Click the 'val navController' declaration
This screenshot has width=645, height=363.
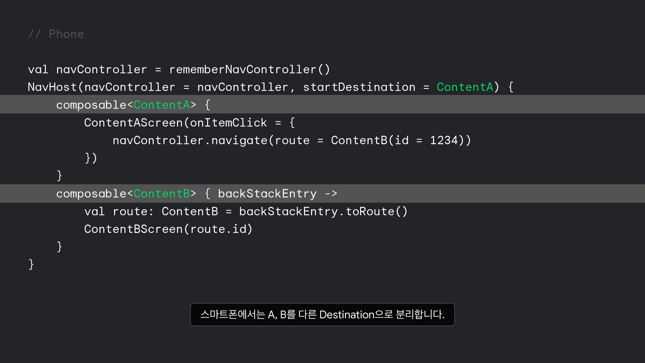(x=87, y=70)
